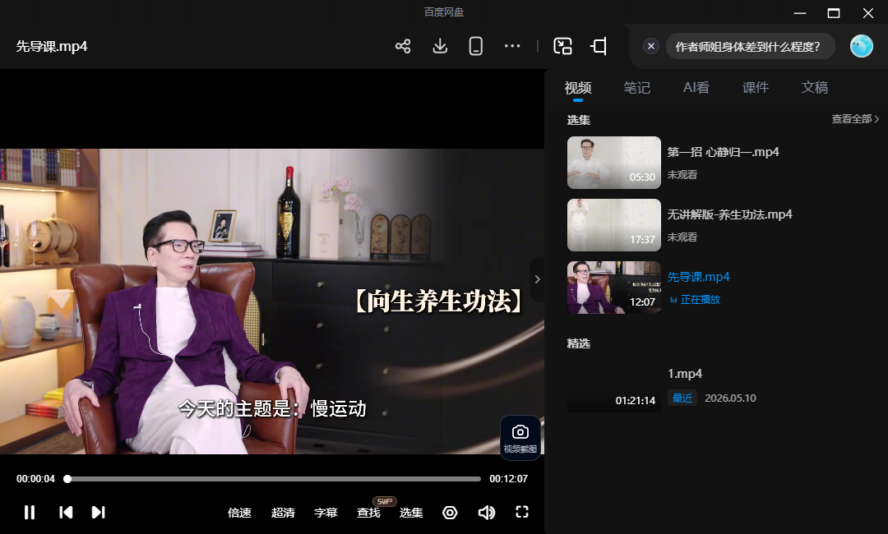Click the window pin icon beside mini-player icon
This screenshot has width=888, height=534.
point(599,46)
